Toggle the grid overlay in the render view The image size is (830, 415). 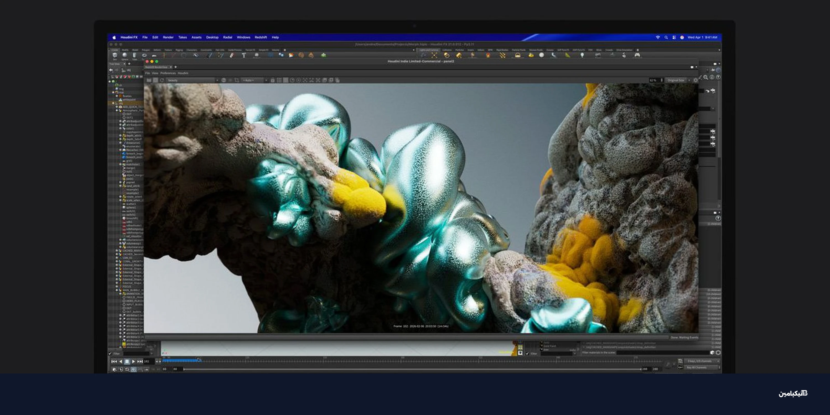tap(279, 81)
